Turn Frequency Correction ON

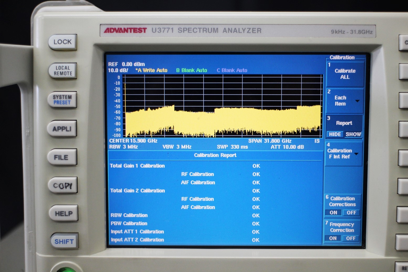click(x=333, y=238)
